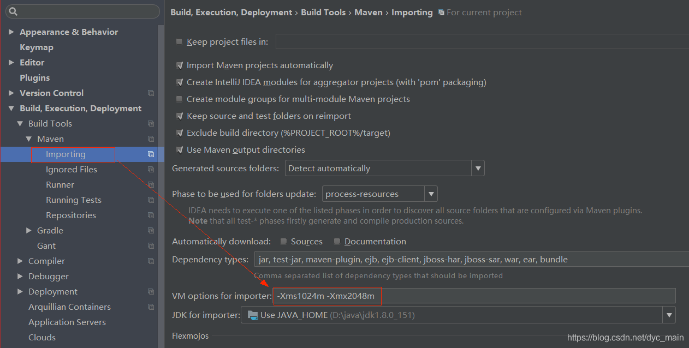Open Generated sources folders dropdown

click(478, 169)
